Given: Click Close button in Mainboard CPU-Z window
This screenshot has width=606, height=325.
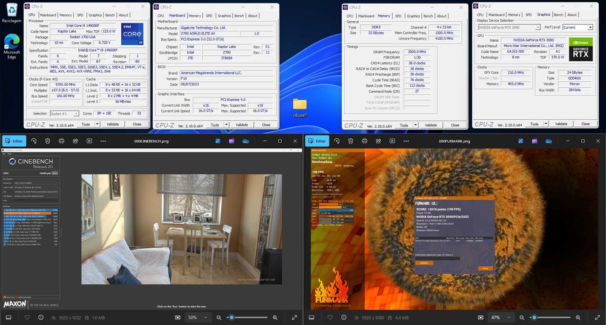Looking at the screenshot, I should [x=266, y=125].
